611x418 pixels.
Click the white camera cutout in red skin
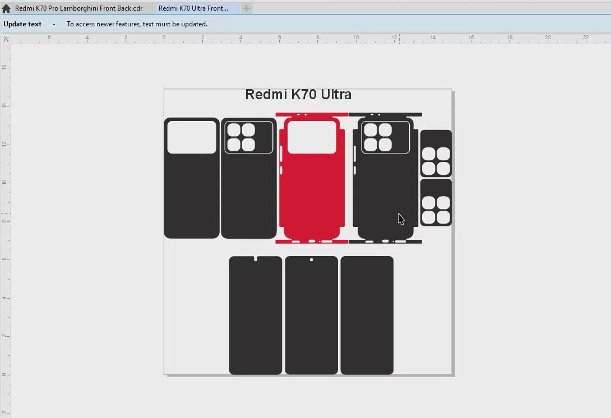coord(312,137)
